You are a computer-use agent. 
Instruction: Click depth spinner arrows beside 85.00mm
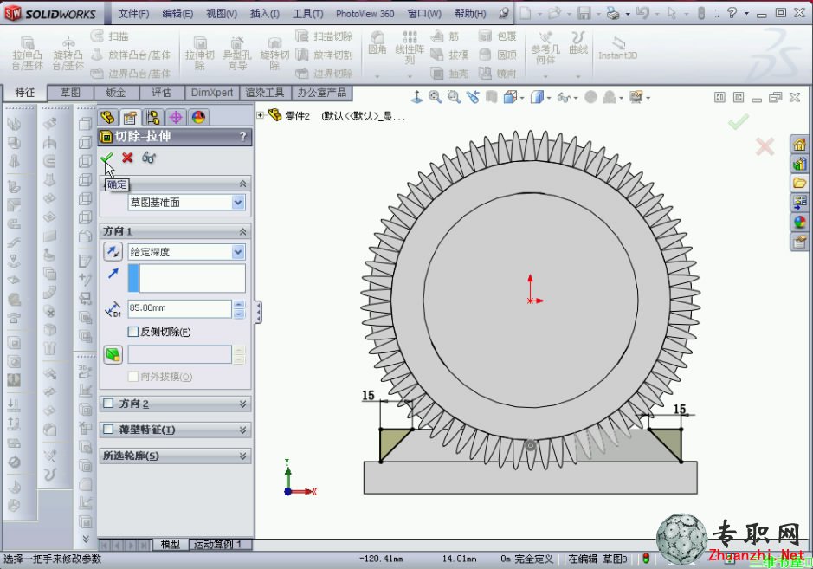pos(238,308)
